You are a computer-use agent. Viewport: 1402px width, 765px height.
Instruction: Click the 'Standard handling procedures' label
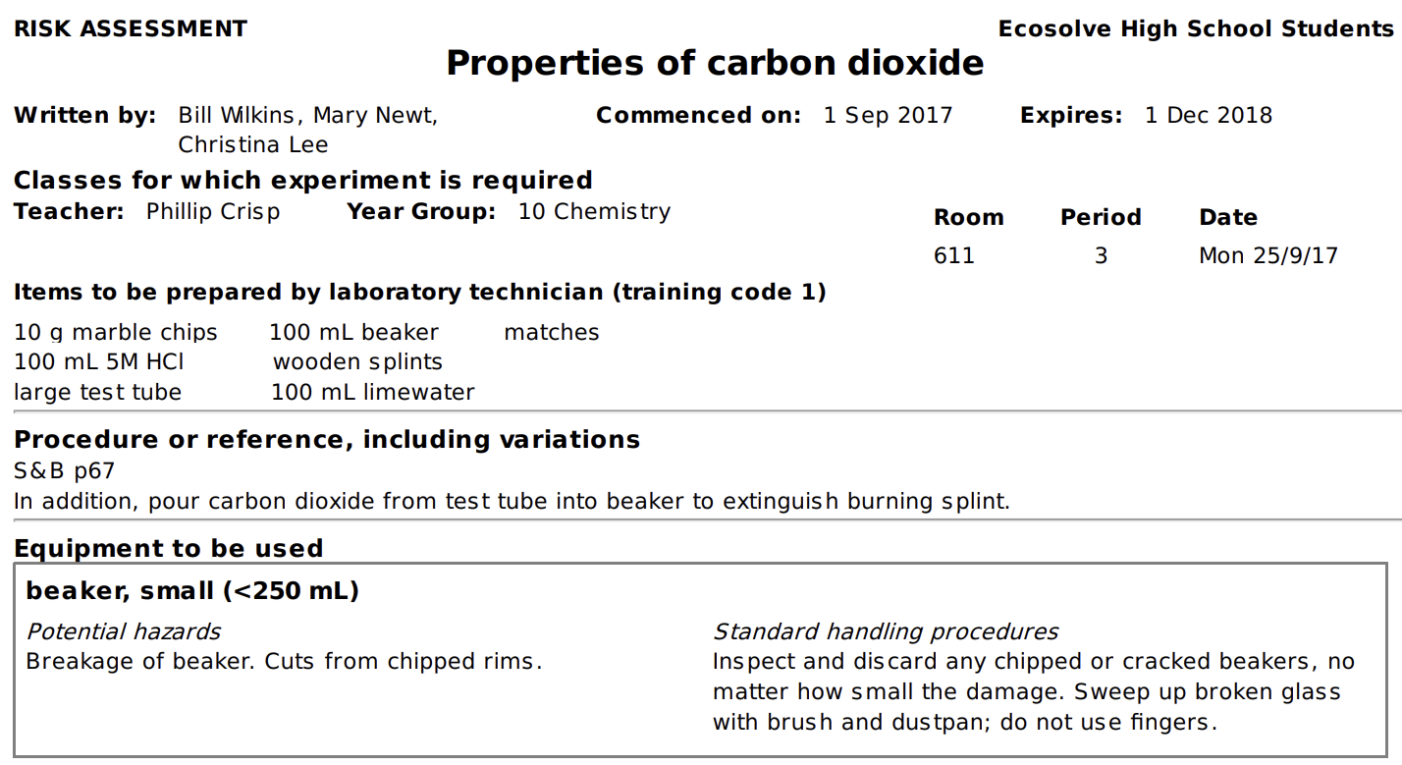pyautogui.click(x=886, y=631)
